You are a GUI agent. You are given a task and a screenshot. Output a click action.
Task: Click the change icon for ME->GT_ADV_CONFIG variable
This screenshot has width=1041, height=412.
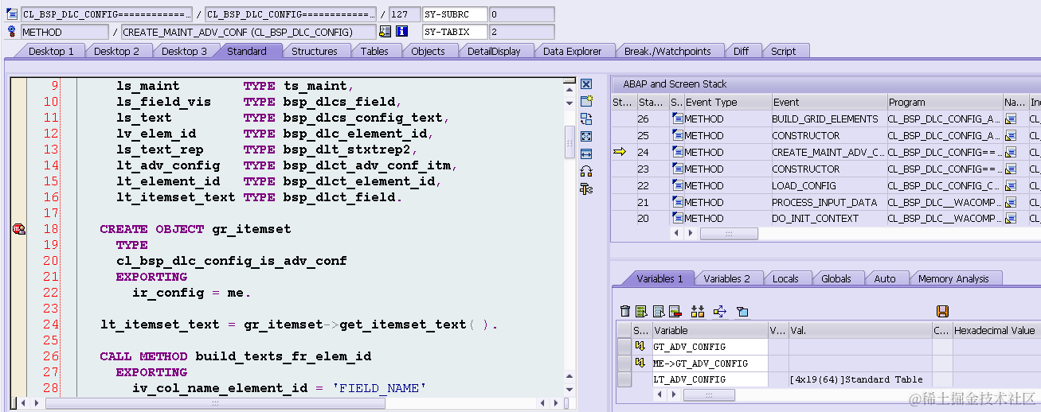pyautogui.click(x=639, y=363)
